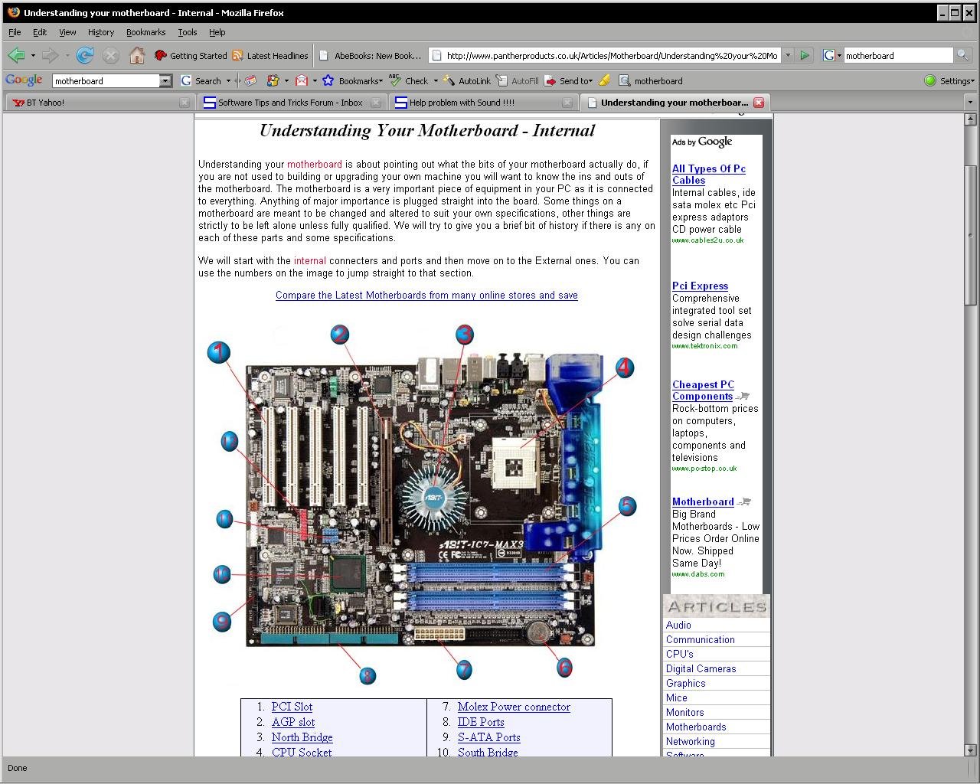This screenshot has width=980, height=784.
Task: Click Compare the Latest Motherboards link
Action: coord(426,296)
